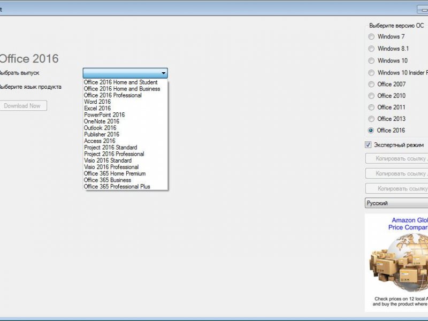Select Windows 10 Insider Preview option
The width and height of the screenshot is (428, 321).
pos(371,73)
